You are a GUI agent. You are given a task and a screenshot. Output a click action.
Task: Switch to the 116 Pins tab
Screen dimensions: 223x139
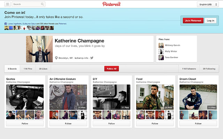[28, 69]
